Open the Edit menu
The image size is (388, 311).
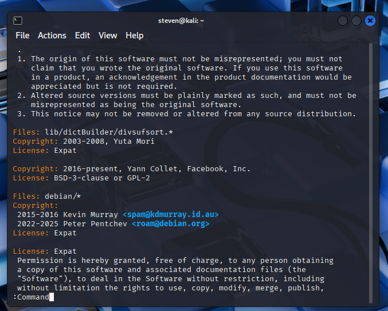pos(83,36)
